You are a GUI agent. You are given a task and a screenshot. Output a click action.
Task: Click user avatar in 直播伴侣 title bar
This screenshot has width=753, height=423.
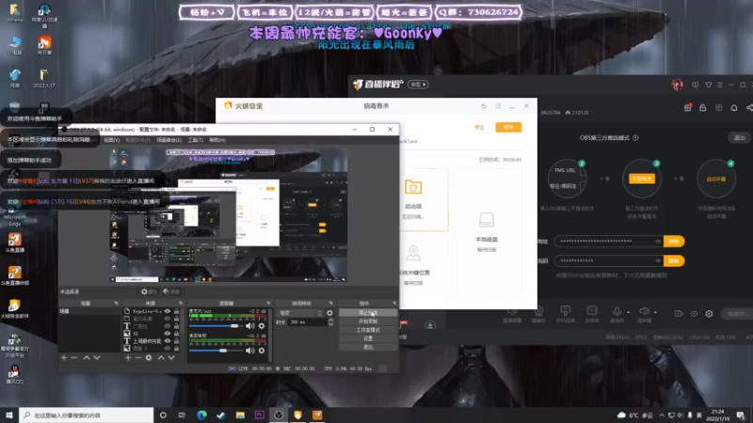click(677, 85)
